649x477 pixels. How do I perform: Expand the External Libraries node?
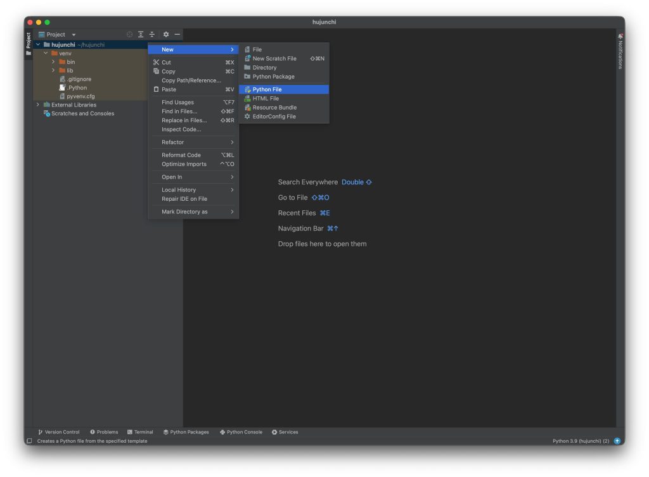(38, 105)
